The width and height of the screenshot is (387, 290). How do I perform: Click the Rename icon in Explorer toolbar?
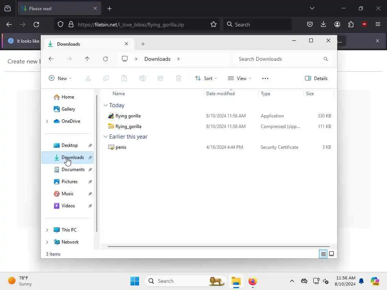pos(142,79)
